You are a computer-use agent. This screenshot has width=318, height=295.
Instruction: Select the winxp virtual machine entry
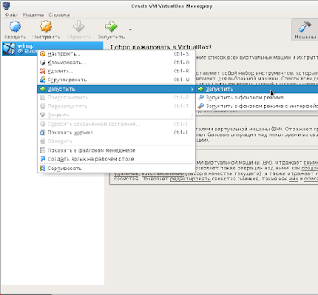point(52,49)
